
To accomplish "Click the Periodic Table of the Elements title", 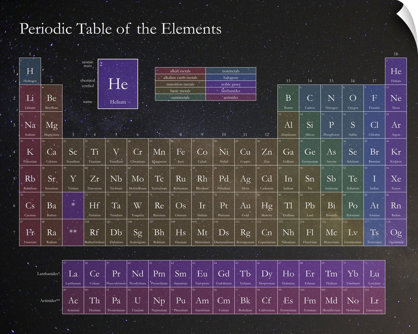I will pos(120,30).
